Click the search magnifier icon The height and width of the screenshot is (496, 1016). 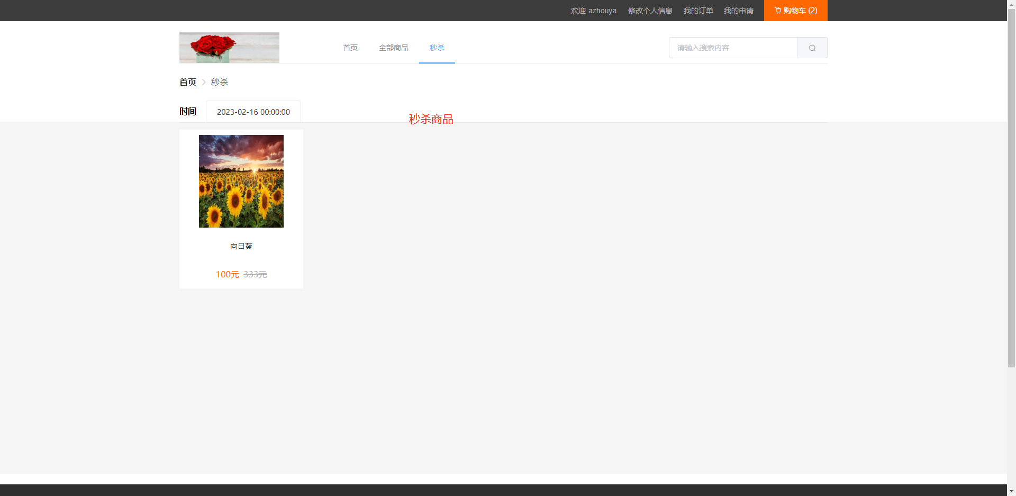[x=811, y=48]
